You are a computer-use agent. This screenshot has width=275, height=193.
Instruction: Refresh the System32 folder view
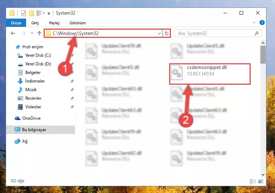(166, 33)
